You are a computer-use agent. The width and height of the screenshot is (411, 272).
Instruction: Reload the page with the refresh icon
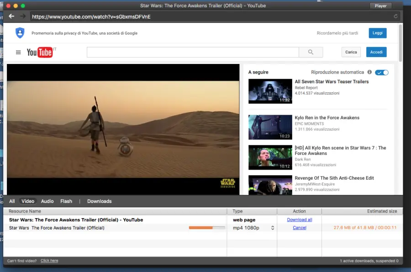[x=396, y=16]
